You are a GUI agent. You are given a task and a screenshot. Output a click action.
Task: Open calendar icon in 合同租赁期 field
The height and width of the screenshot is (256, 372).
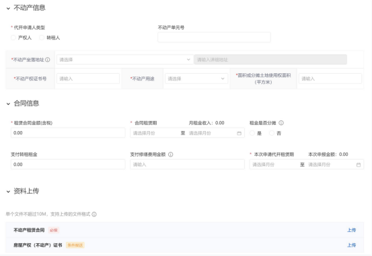point(239,133)
